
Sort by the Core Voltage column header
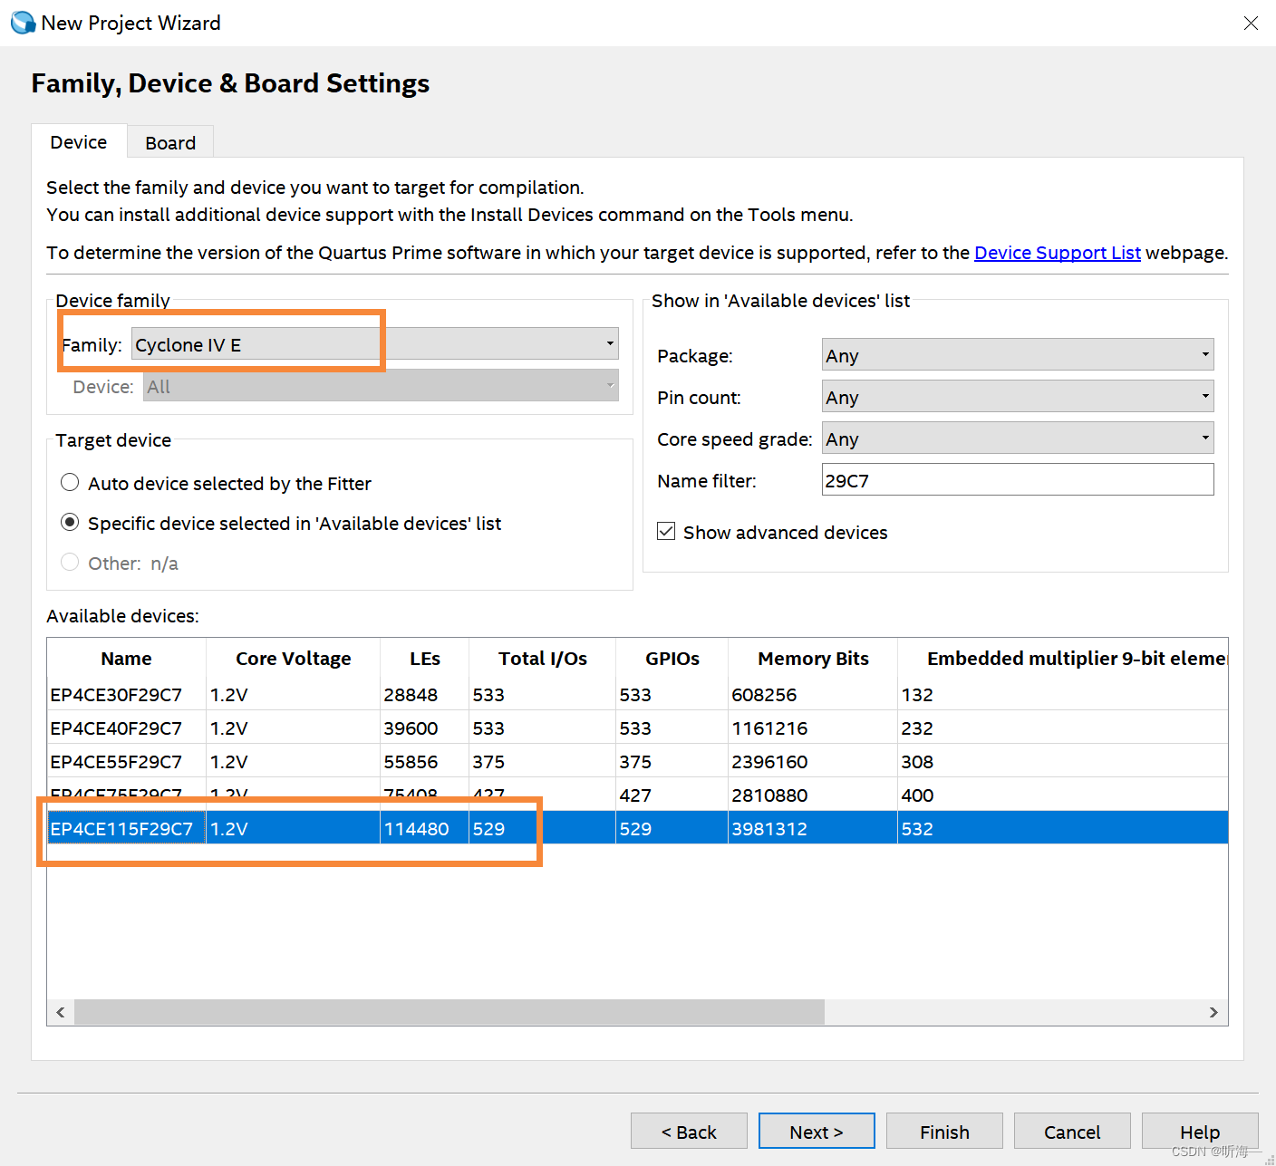coord(293,659)
